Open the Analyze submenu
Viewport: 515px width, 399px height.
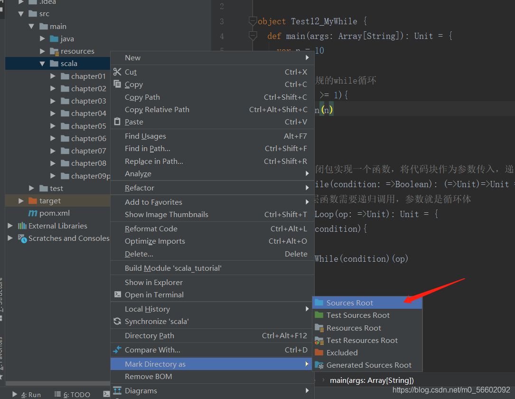point(213,173)
